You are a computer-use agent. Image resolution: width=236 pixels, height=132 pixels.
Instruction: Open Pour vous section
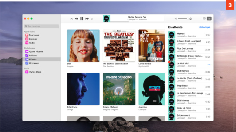(x=34, y=35)
